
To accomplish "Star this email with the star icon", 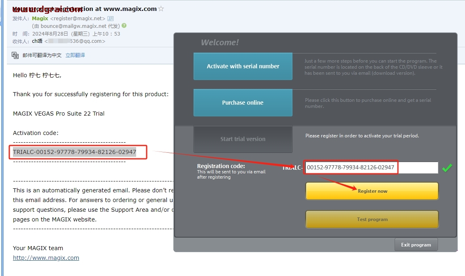I will (161, 8).
